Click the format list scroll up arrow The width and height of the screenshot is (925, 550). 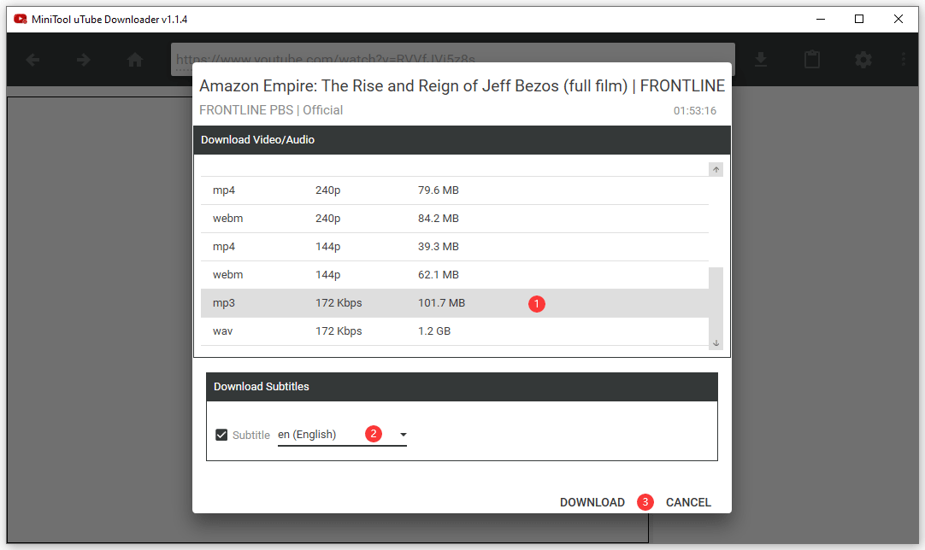[716, 170]
